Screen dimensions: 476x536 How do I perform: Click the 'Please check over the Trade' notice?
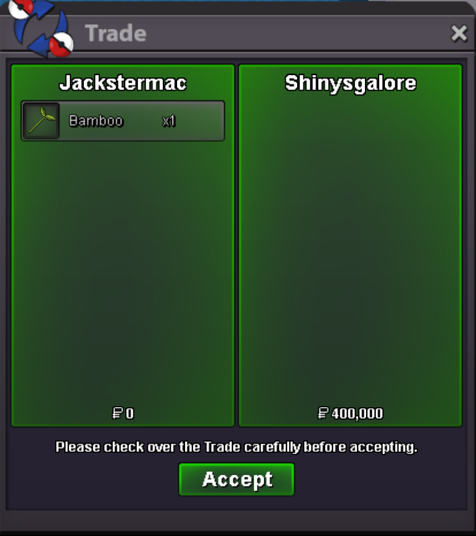point(236,447)
